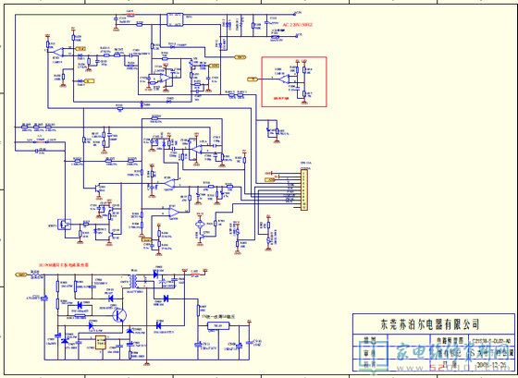Image resolution: width=518 pixels, height=378 pixels.
Task: Click the yellow net port at the power supply input
Action: click(21, 274)
